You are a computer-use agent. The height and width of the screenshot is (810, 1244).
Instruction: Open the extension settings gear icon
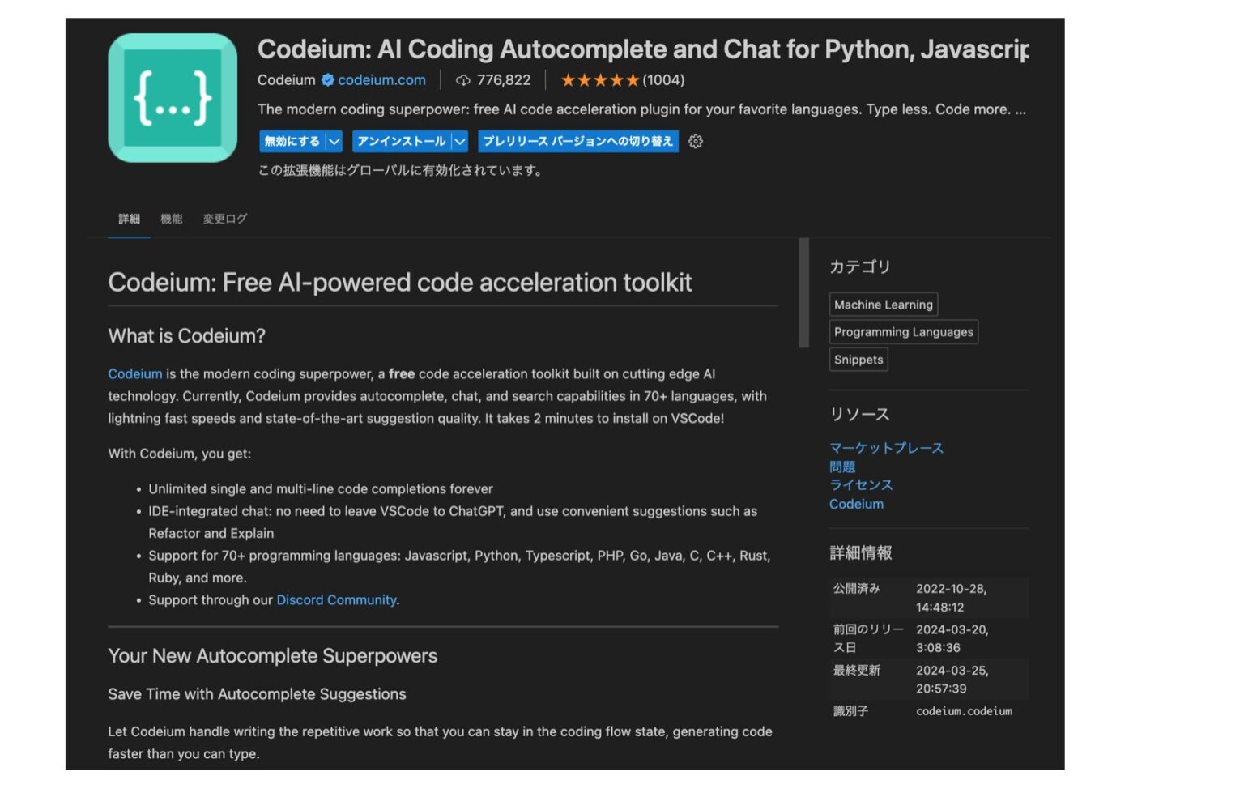coord(695,141)
